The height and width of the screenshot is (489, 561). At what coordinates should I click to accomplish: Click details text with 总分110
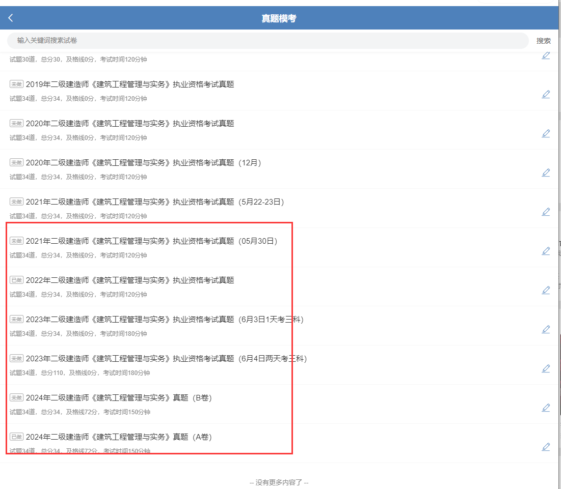pyautogui.click(x=79, y=373)
